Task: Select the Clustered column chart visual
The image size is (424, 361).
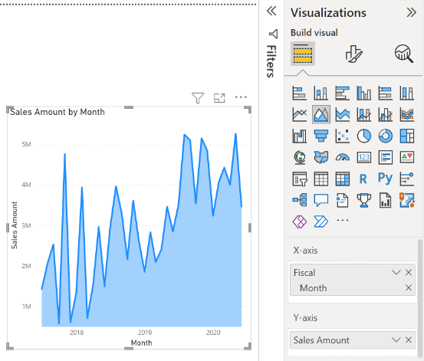Action: point(363,93)
